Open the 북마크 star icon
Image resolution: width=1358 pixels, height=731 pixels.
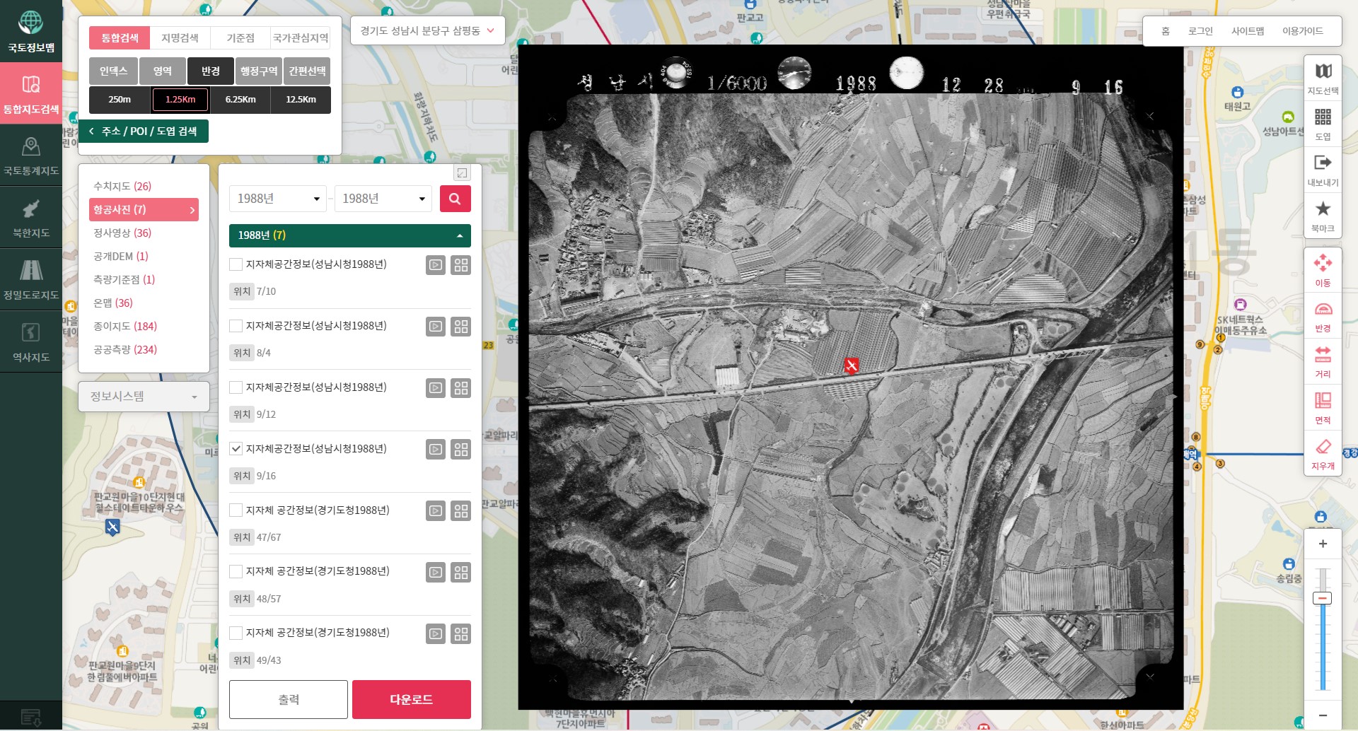pyautogui.click(x=1323, y=216)
